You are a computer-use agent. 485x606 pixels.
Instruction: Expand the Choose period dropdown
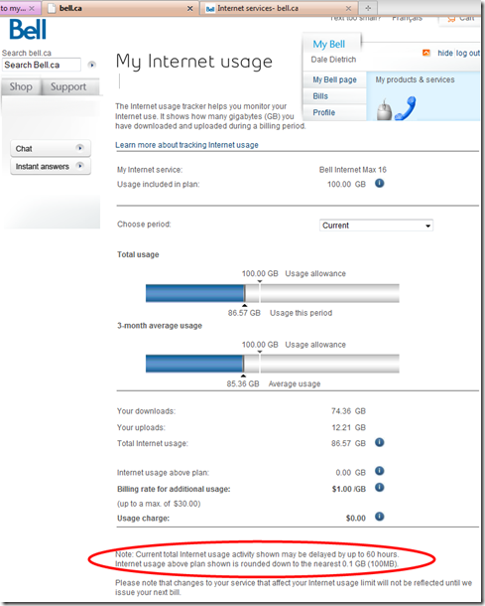click(376, 226)
